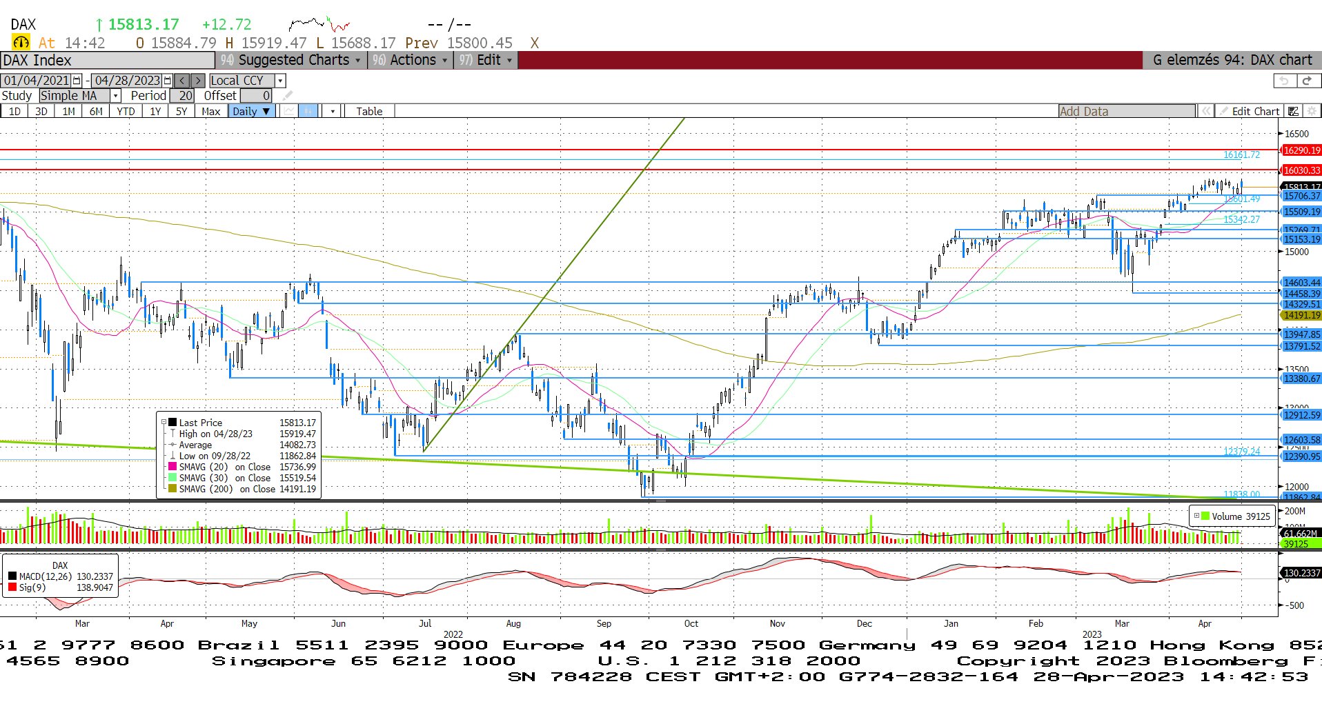
Task: Collapse the Last Price legend tree
Action: point(164,423)
